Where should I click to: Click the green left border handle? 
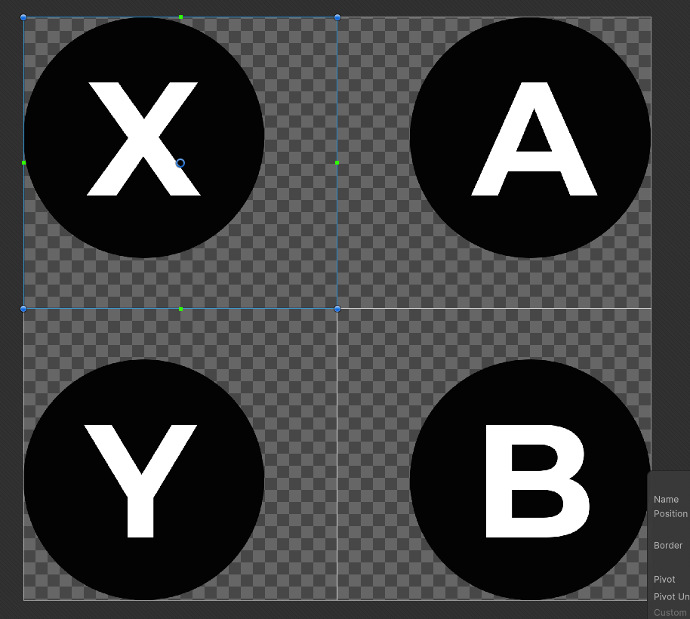pyautogui.click(x=23, y=163)
